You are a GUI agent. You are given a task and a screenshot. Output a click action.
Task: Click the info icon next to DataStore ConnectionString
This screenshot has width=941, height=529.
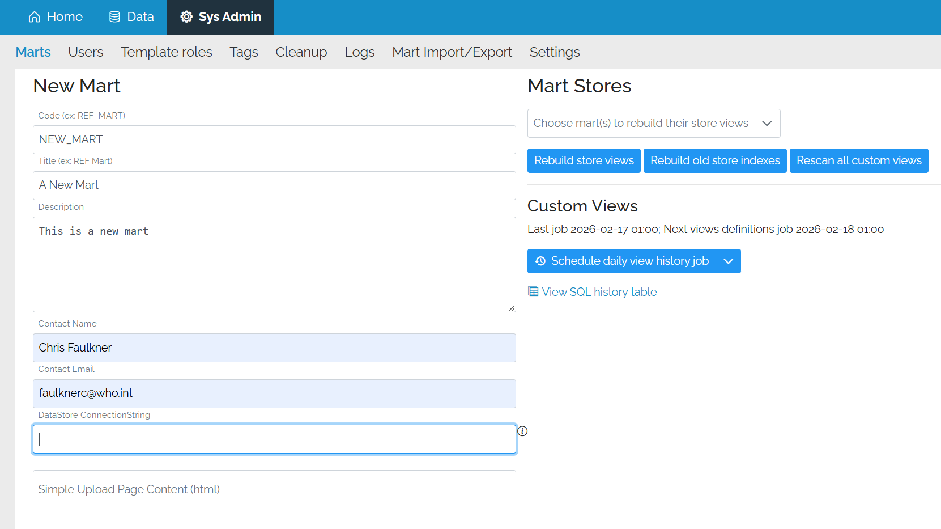click(522, 431)
